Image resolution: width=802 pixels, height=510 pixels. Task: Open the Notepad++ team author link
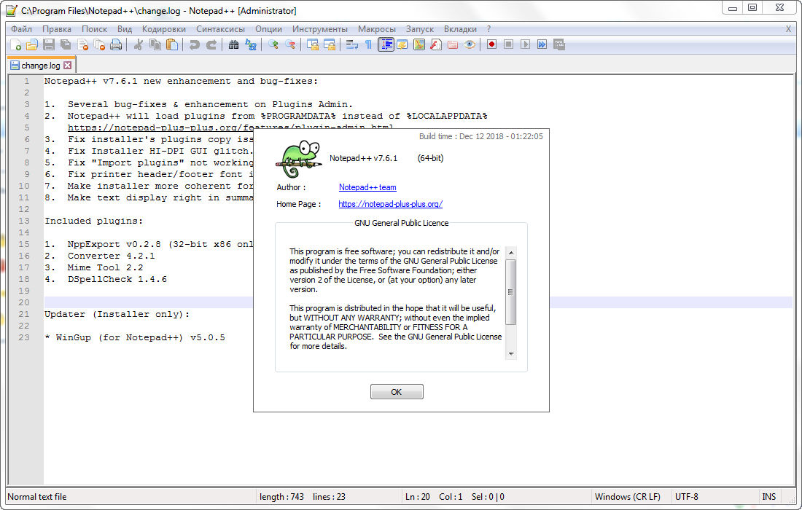click(x=367, y=187)
